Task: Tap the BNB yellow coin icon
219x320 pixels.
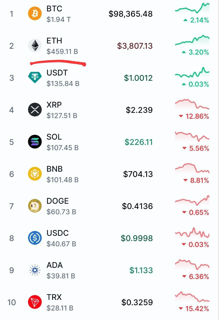Action: [x=35, y=174]
